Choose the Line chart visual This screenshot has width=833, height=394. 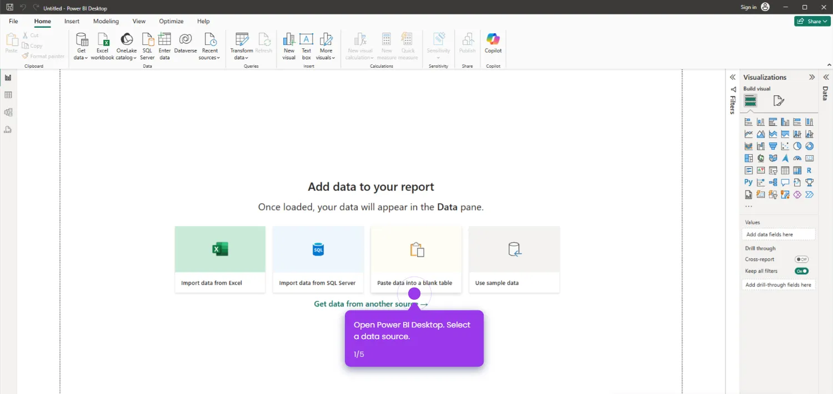(x=749, y=134)
